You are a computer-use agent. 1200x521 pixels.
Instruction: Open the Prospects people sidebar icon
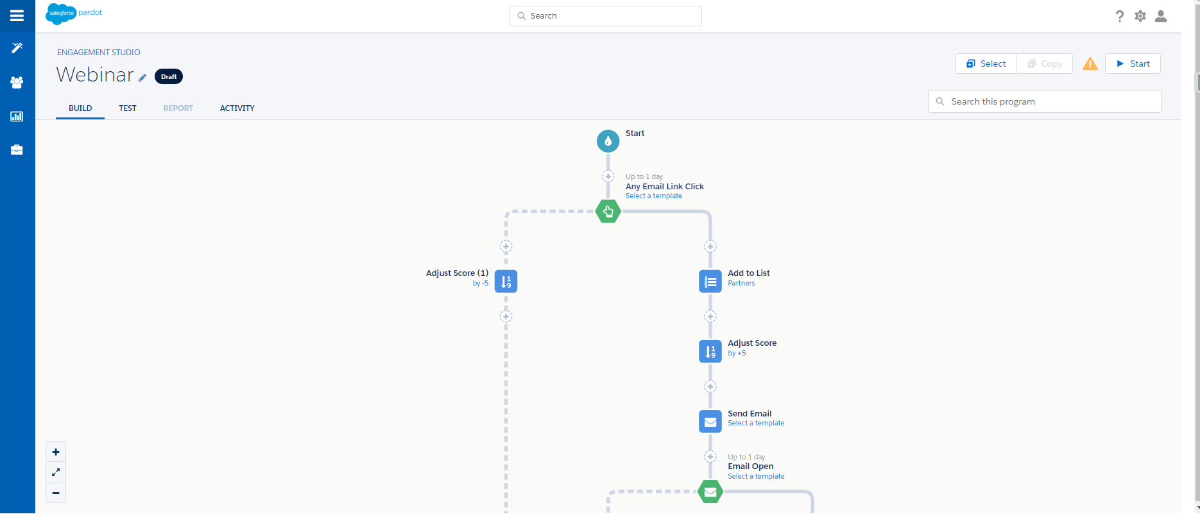point(17,82)
